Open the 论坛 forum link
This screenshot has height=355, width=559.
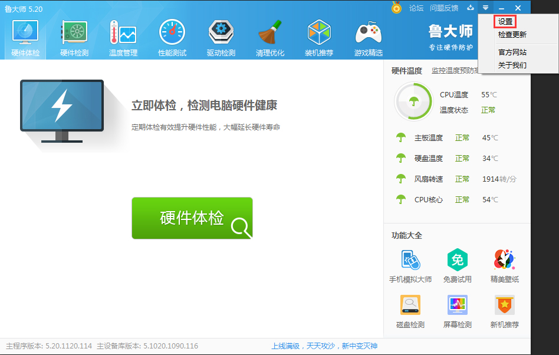tap(416, 8)
